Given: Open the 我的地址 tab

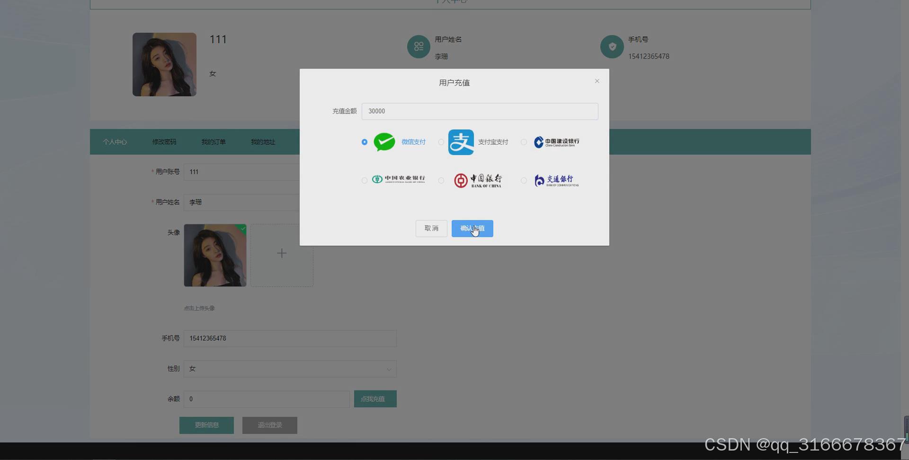Looking at the screenshot, I should [x=263, y=142].
